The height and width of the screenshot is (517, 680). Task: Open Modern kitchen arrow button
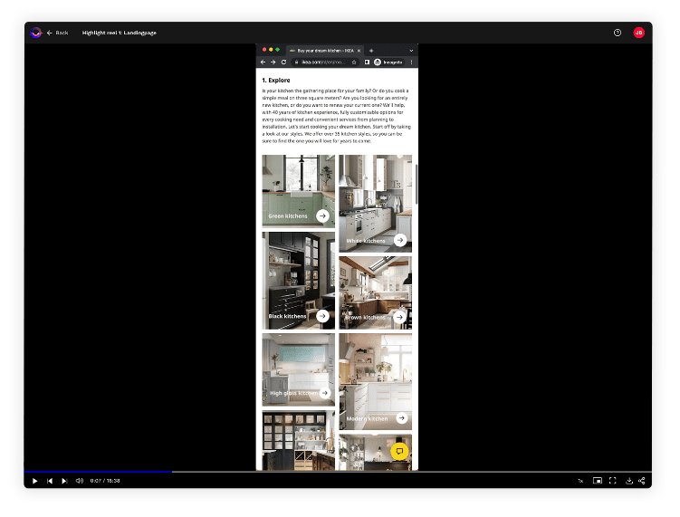[402, 418]
